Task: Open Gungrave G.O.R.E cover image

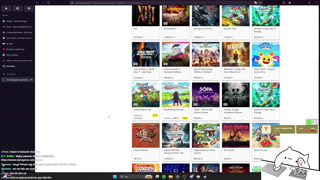Action: [206, 16]
